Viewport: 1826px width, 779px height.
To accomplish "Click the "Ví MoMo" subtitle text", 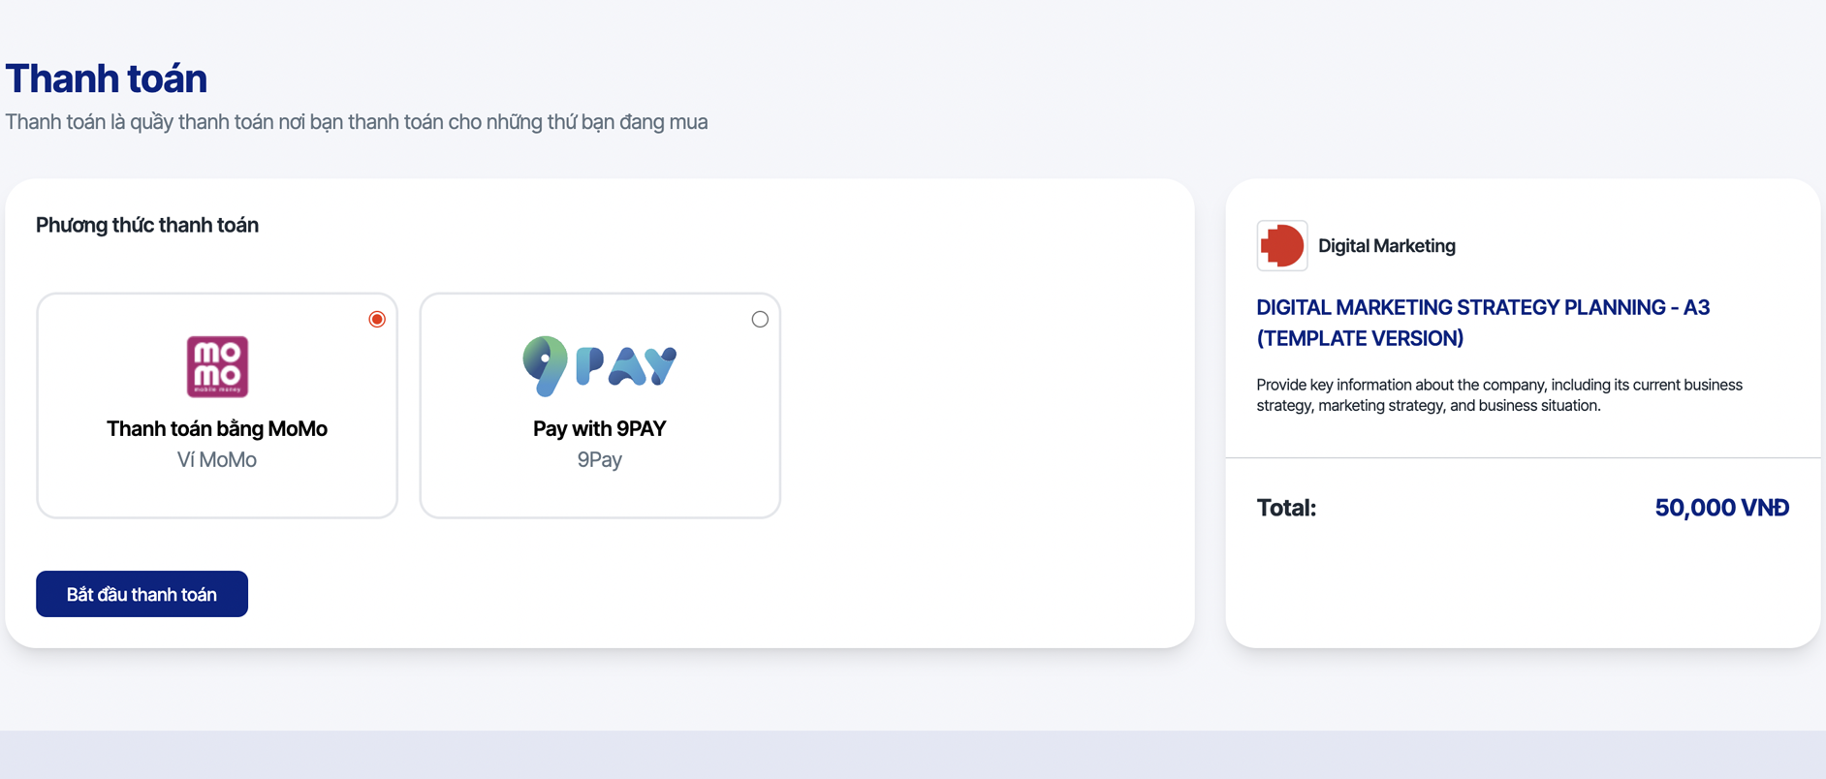I will pyautogui.click(x=217, y=459).
